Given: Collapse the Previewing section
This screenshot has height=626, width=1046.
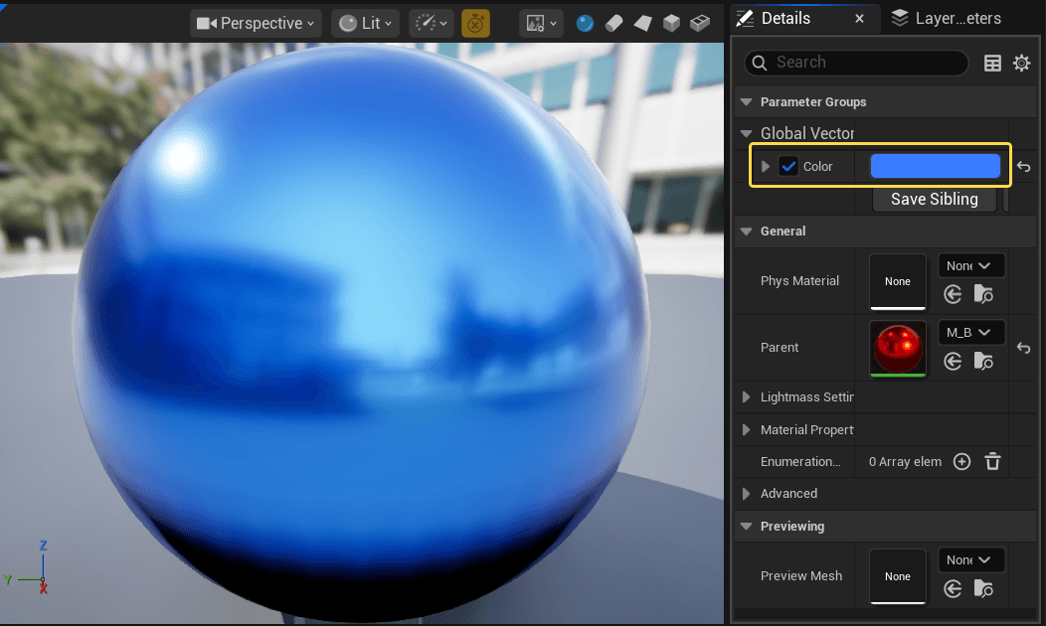Looking at the screenshot, I should (746, 527).
